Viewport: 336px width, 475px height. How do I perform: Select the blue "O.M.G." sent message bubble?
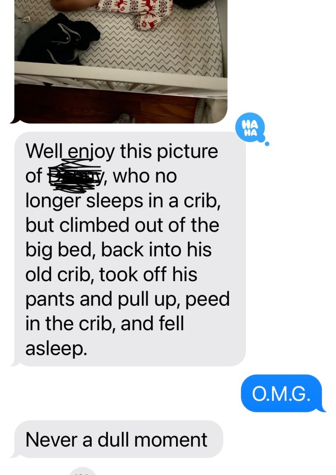point(281,393)
